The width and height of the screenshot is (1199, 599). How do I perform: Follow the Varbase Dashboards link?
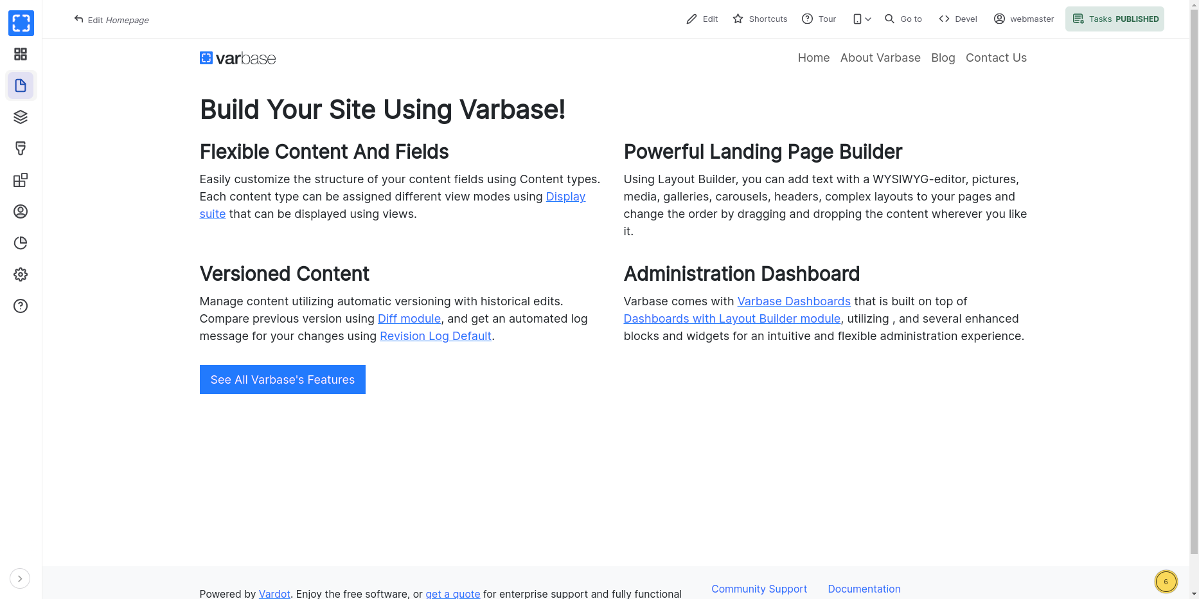pyautogui.click(x=794, y=301)
